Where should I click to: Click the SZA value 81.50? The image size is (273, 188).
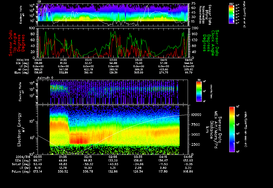pos(63,63)
